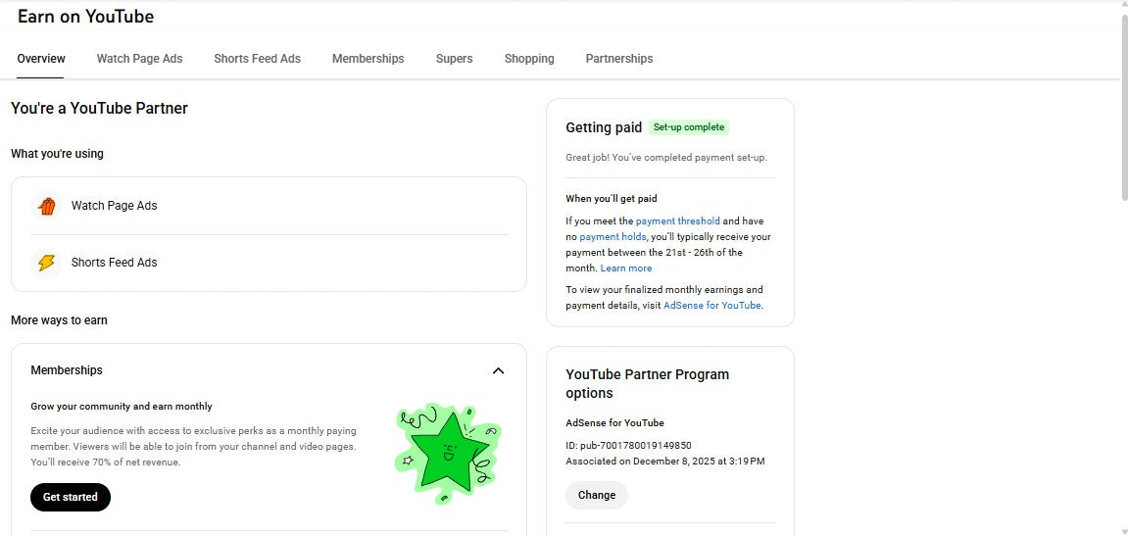Click the Memberships card heading

[67, 370]
